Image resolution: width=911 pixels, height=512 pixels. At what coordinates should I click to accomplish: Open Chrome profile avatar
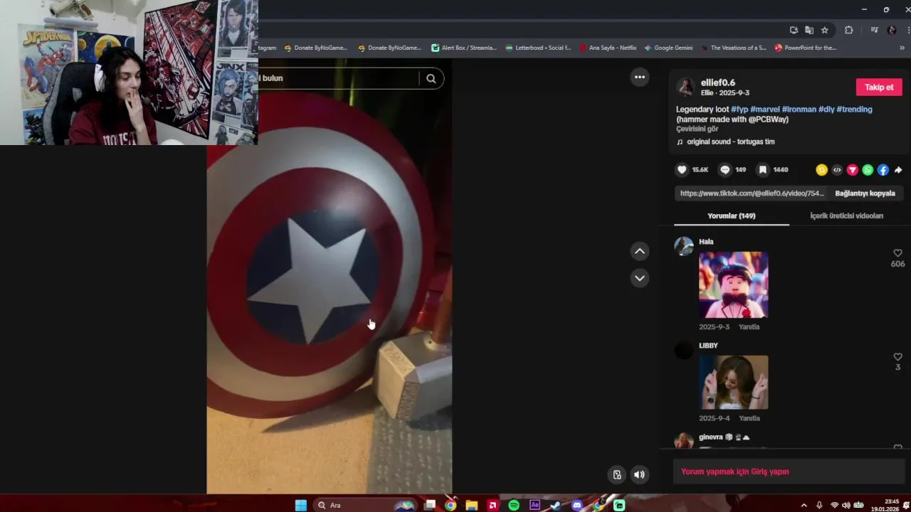coord(892,30)
